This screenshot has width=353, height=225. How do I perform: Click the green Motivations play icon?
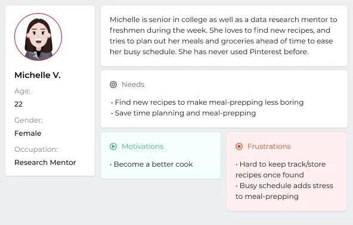click(x=113, y=146)
